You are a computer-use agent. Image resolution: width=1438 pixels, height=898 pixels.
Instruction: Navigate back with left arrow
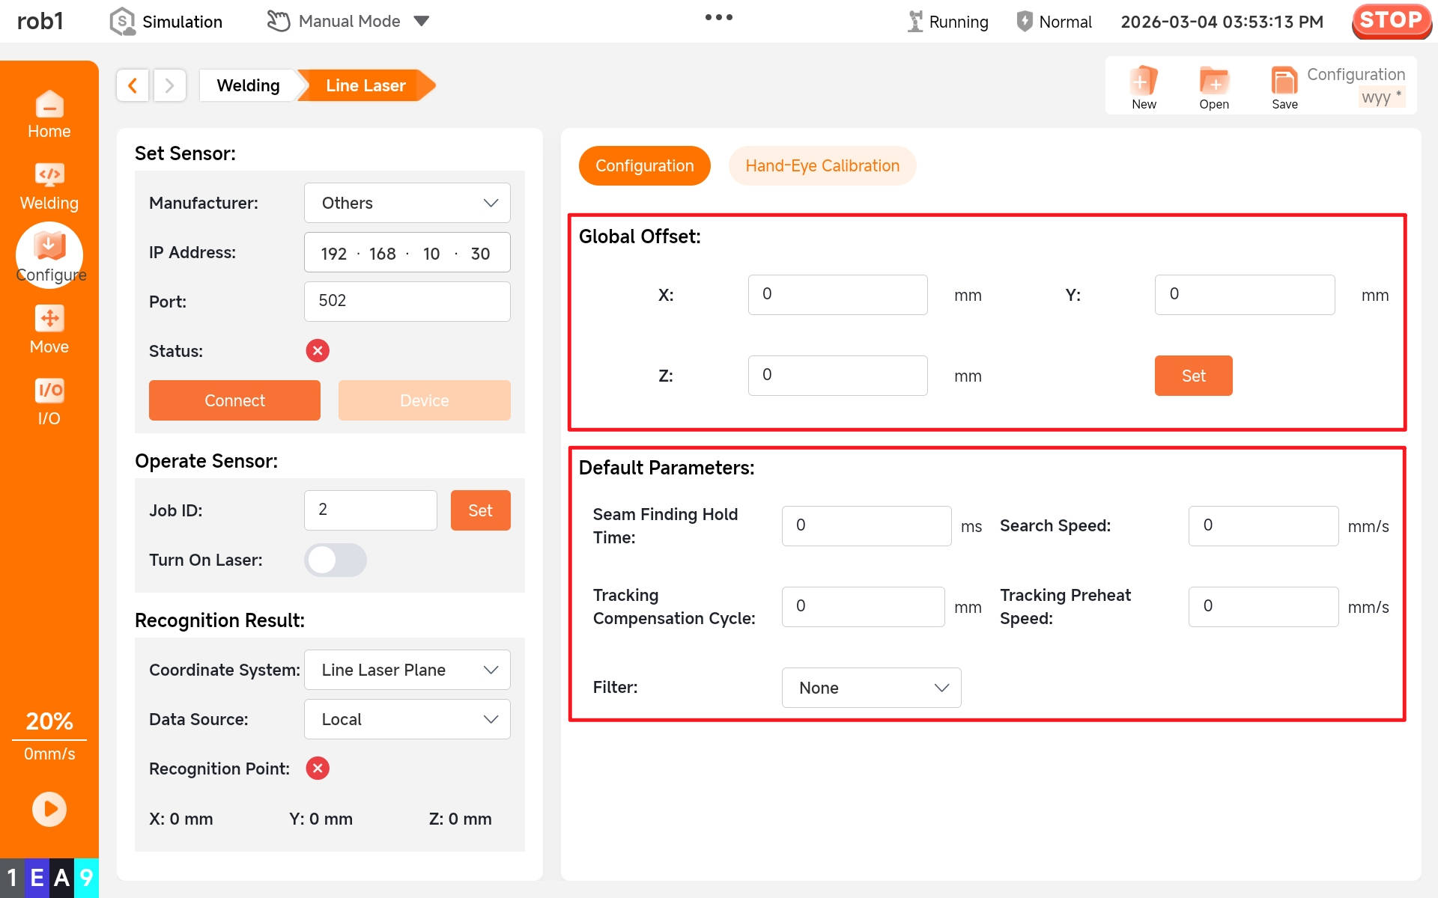[133, 85]
